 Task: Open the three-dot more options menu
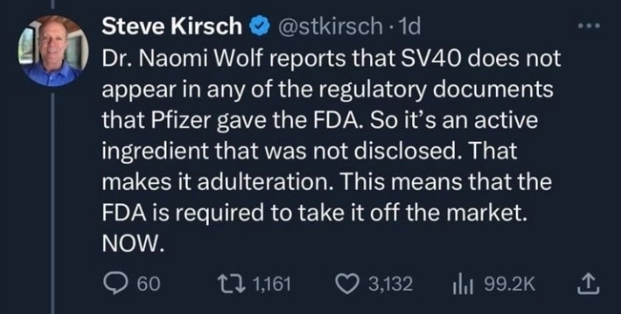(589, 26)
